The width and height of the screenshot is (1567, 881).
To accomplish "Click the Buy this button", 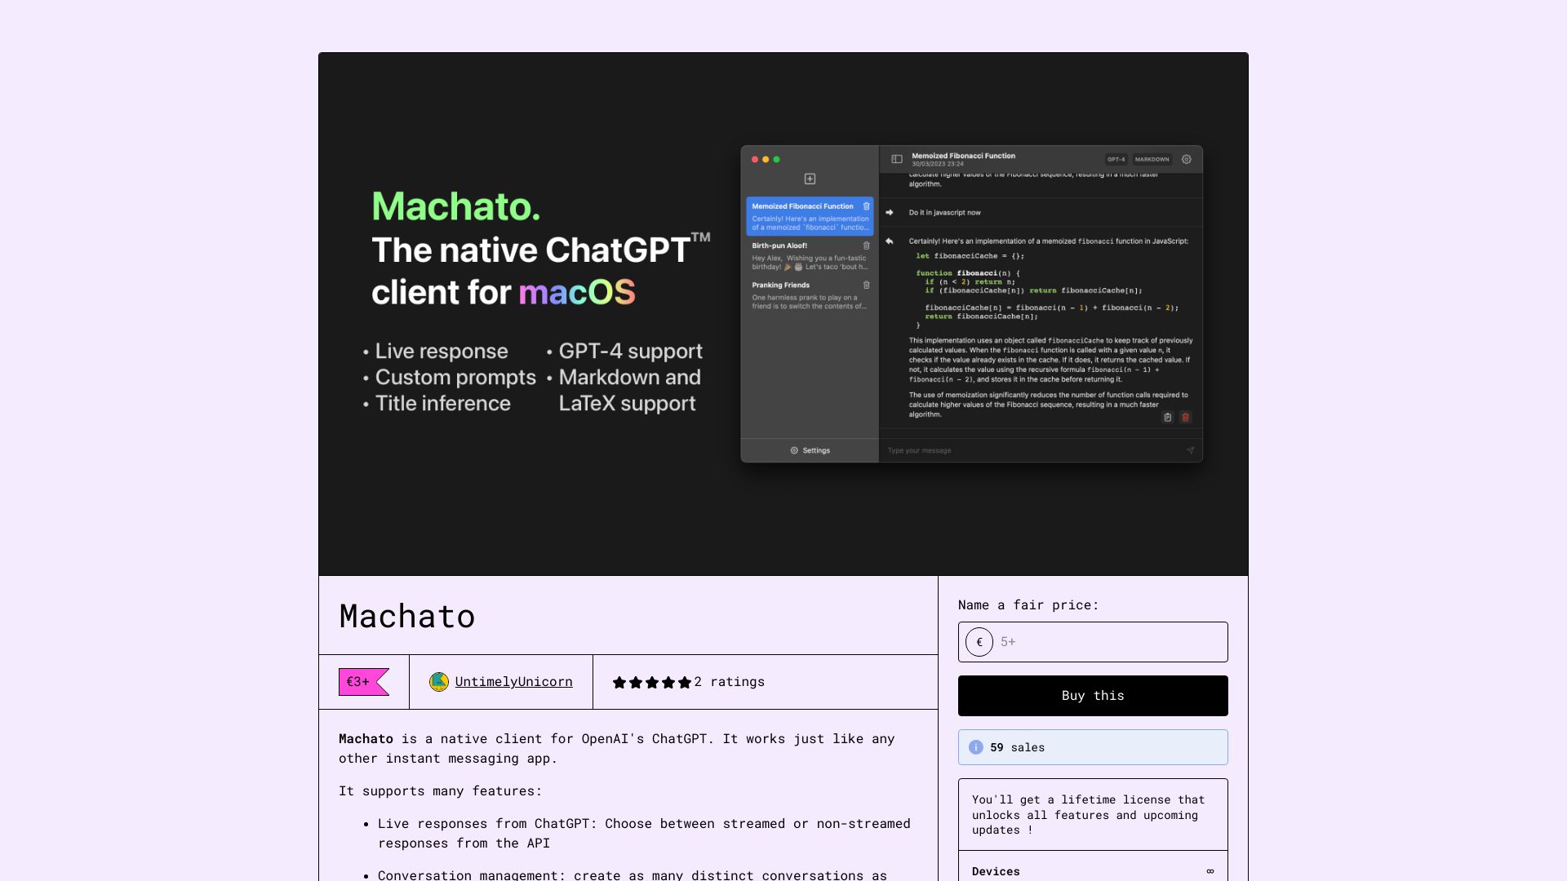I will click(x=1093, y=696).
